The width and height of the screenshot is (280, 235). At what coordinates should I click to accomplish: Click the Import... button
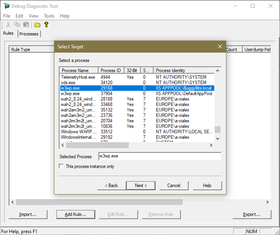[x=28, y=214]
